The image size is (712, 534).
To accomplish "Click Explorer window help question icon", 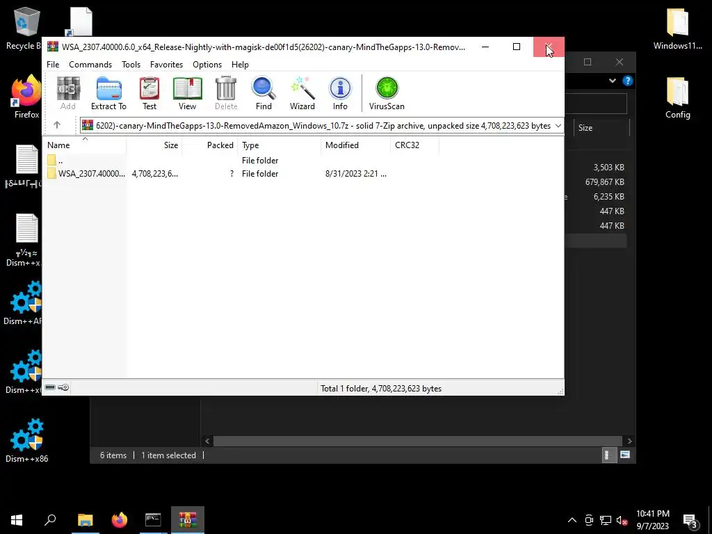I will (628, 81).
